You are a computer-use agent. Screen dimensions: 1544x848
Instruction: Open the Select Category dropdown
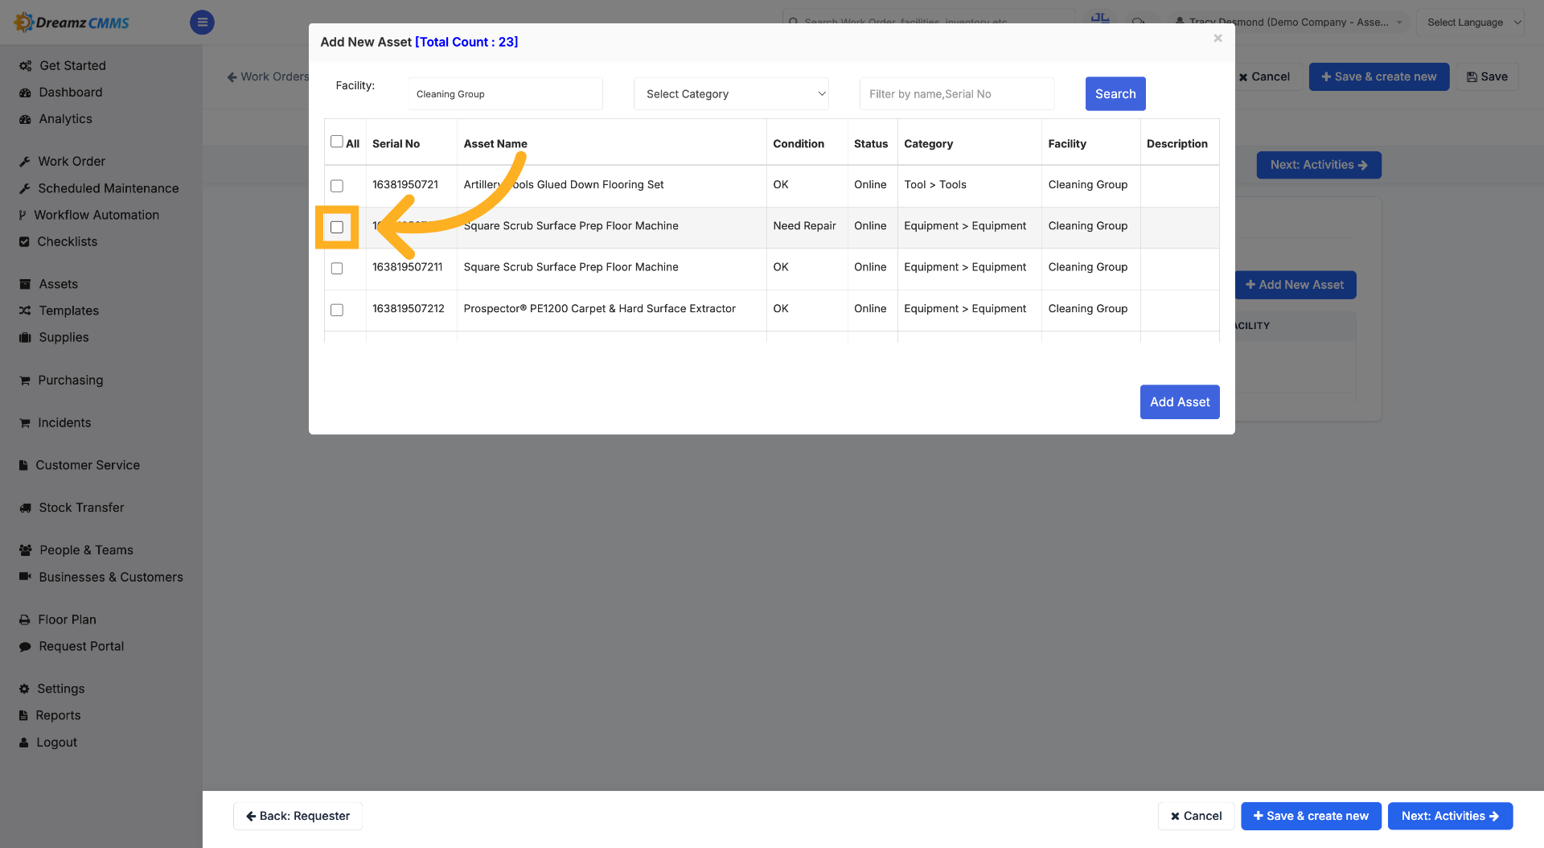(x=731, y=94)
